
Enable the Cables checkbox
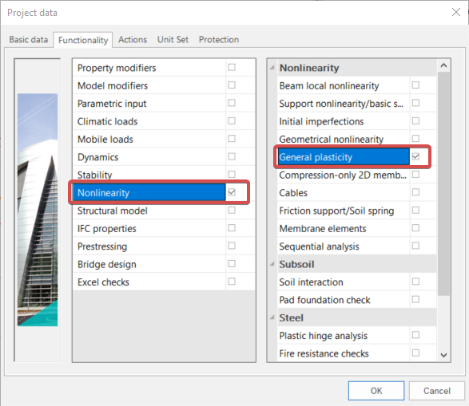click(x=415, y=192)
